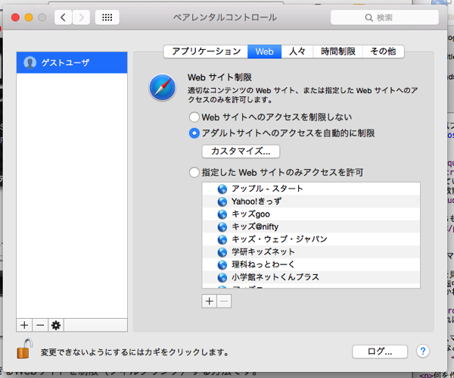Go back with the left chevron button
The height and width of the screenshot is (378, 454).
point(63,17)
